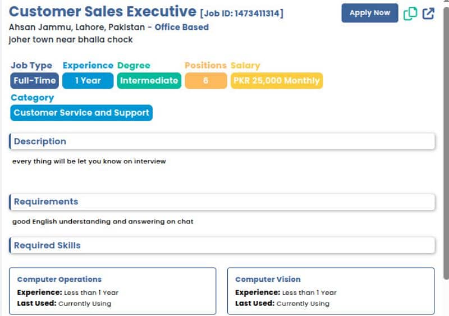The height and width of the screenshot is (316, 449).
Task: Click the 1 Year experience badge
Action: (x=88, y=80)
